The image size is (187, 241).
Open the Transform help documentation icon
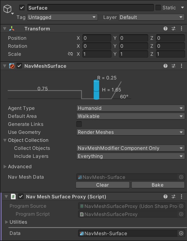tap(165, 29)
